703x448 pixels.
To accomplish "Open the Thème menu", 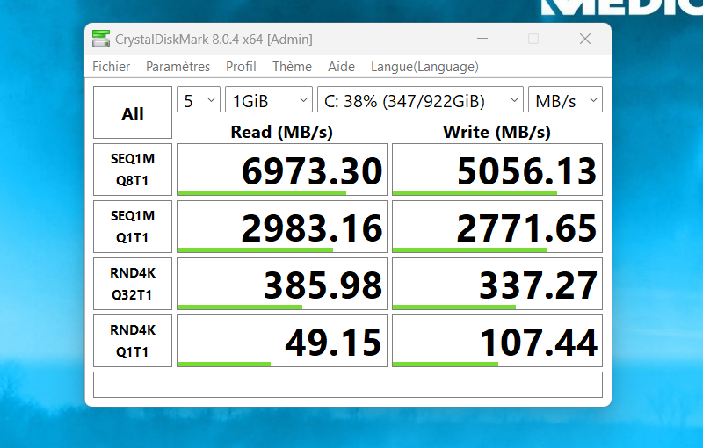I will [292, 67].
